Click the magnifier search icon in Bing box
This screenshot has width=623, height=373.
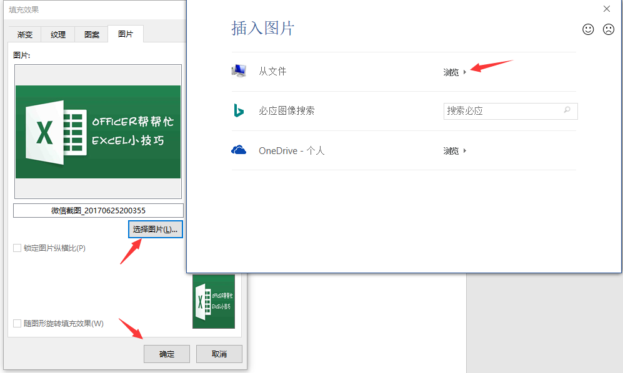(567, 110)
